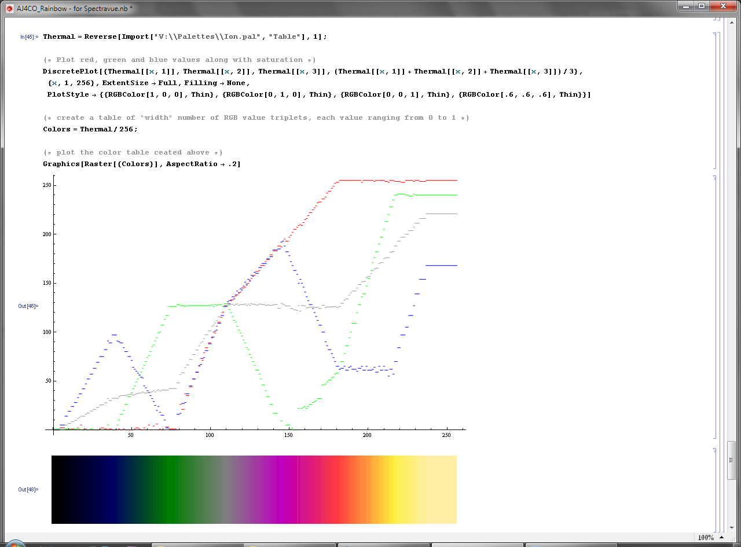741x547 pixels.
Task: Select the In[46] input cell bracket
Action: [715, 100]
